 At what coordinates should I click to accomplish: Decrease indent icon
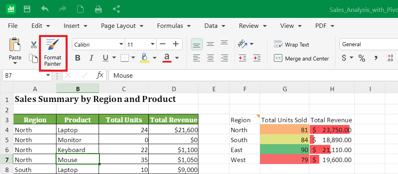(243, 58)
